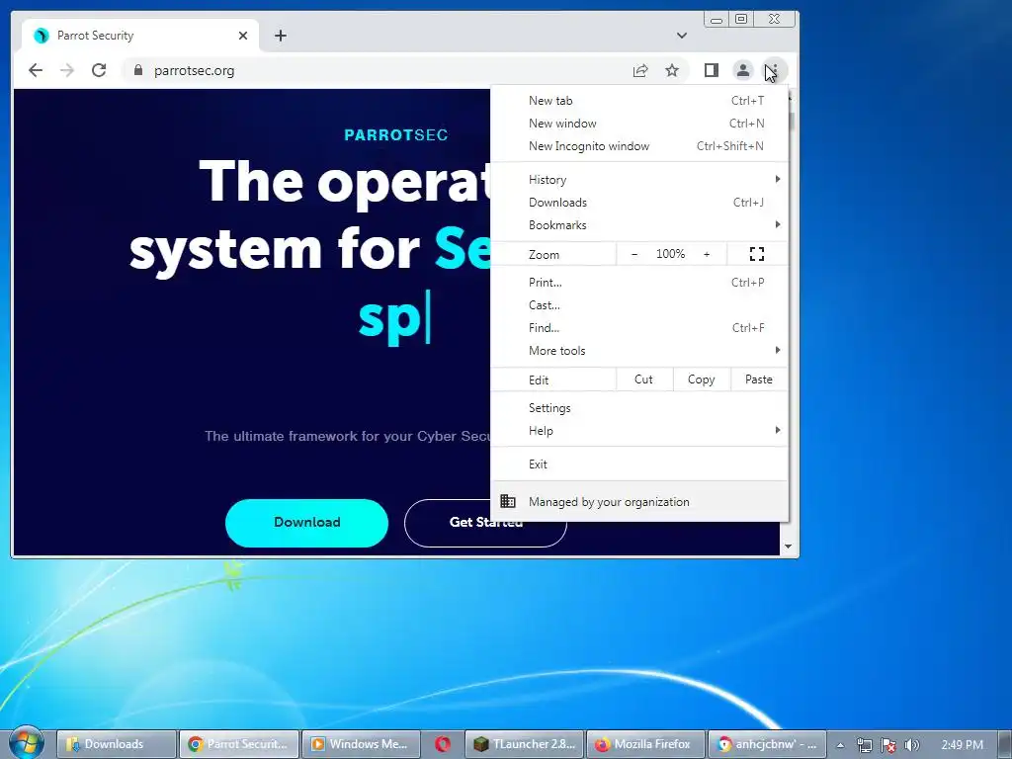
Task: Reload the Parrot Security page
Action: (x=99, y=70)
